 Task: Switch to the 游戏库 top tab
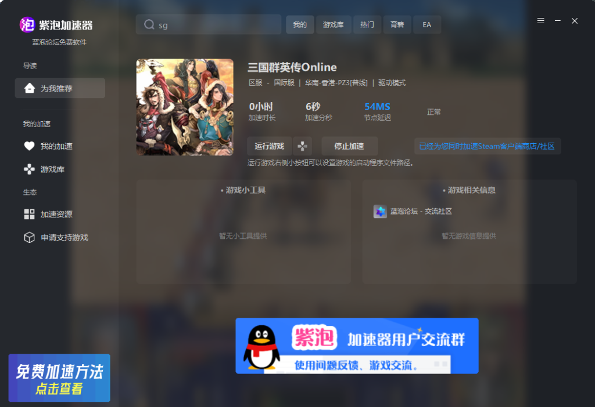point(333,24)
